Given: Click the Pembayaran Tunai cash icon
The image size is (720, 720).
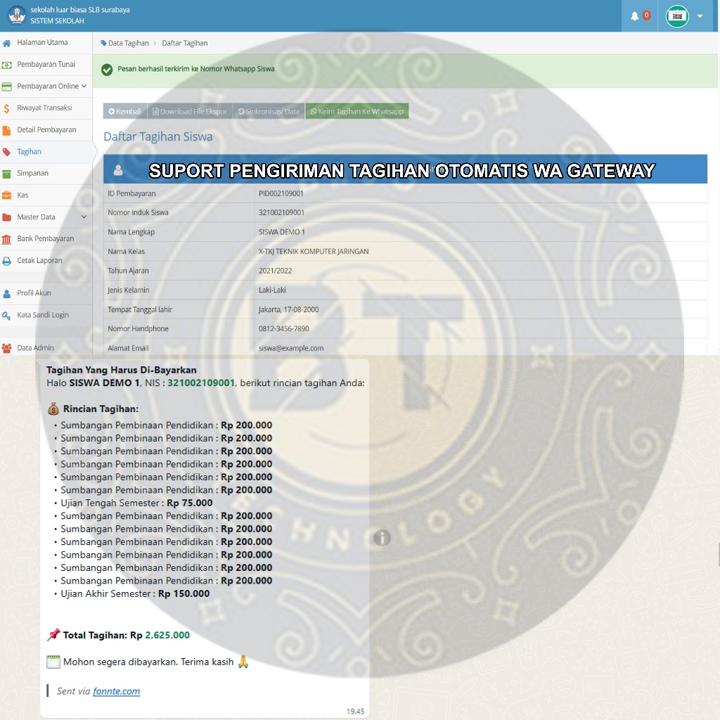Looking at the screenshot, I should click(x=6, y=65).
